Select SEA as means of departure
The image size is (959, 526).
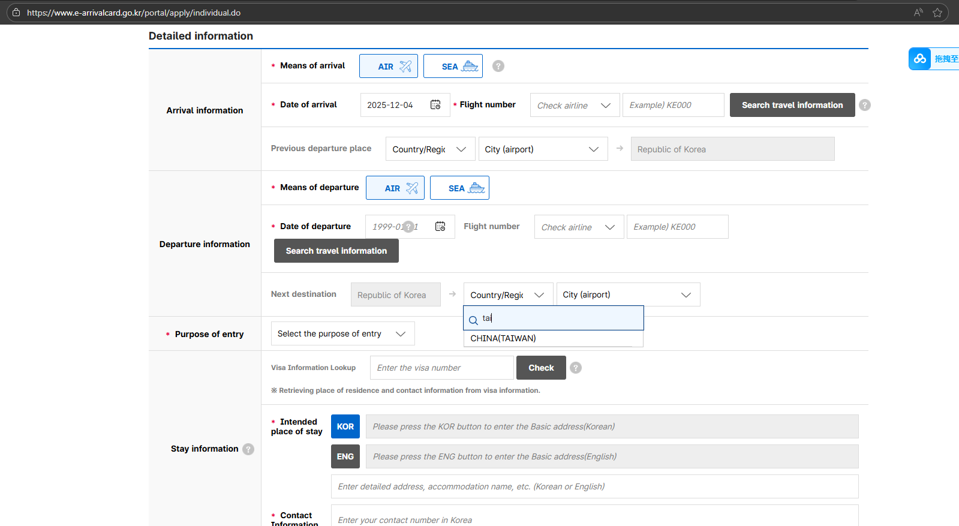tap(459, 188)
